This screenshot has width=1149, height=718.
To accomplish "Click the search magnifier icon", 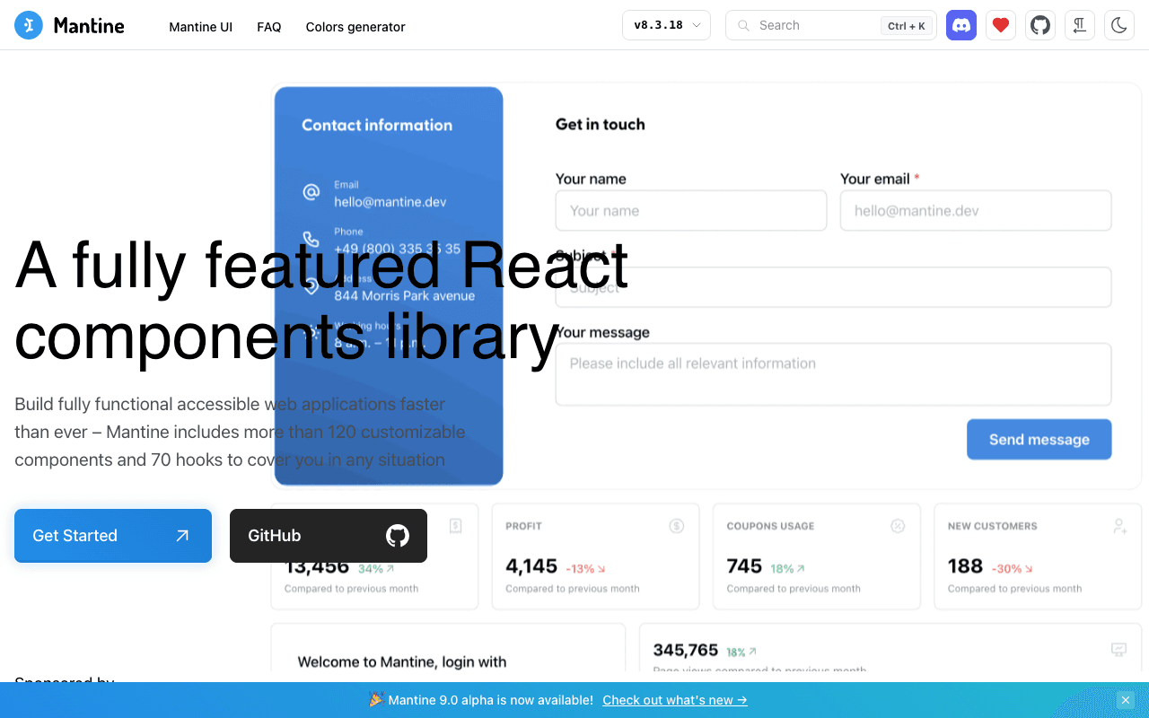I will [x=743, y=25].
